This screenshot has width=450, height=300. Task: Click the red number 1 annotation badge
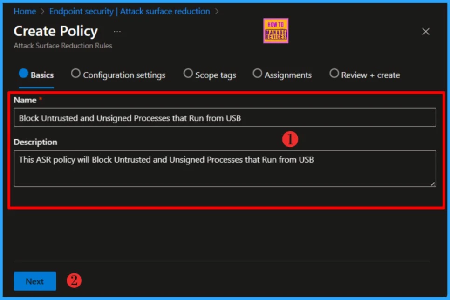pos(290,139)
